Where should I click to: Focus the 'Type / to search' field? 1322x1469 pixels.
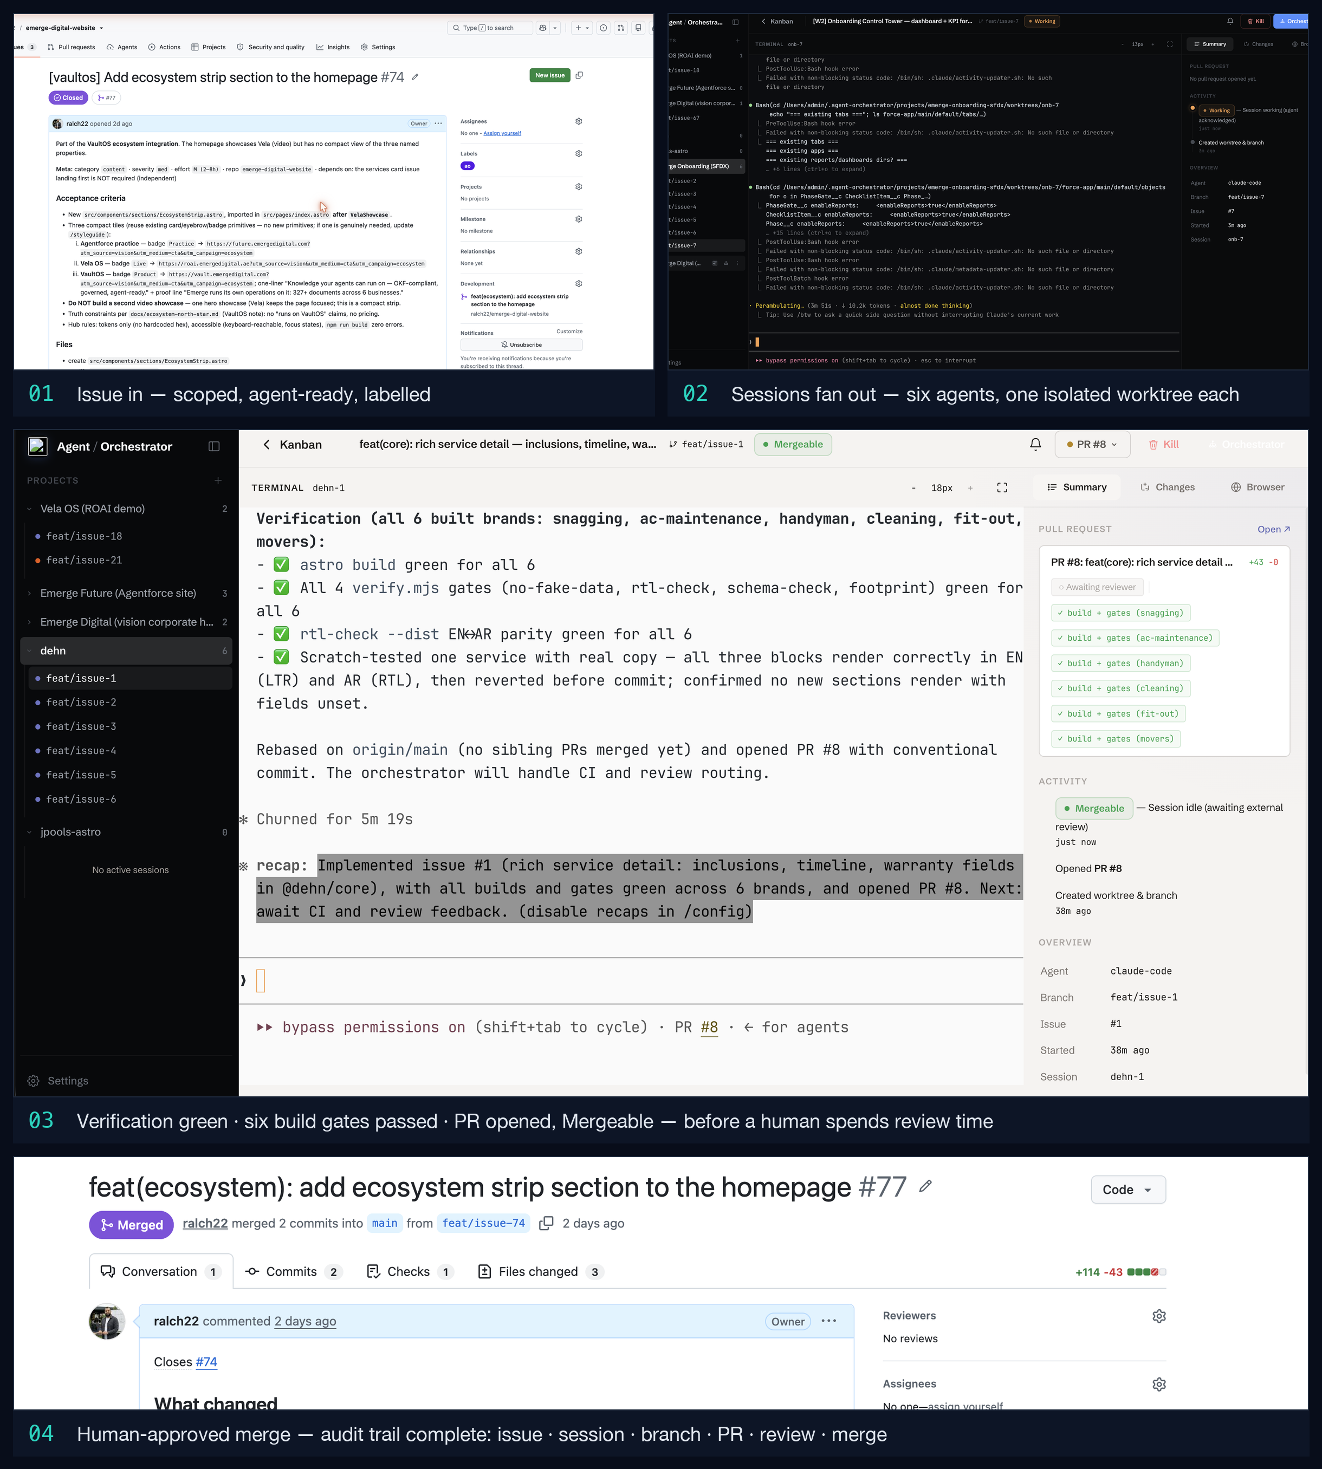490,28
